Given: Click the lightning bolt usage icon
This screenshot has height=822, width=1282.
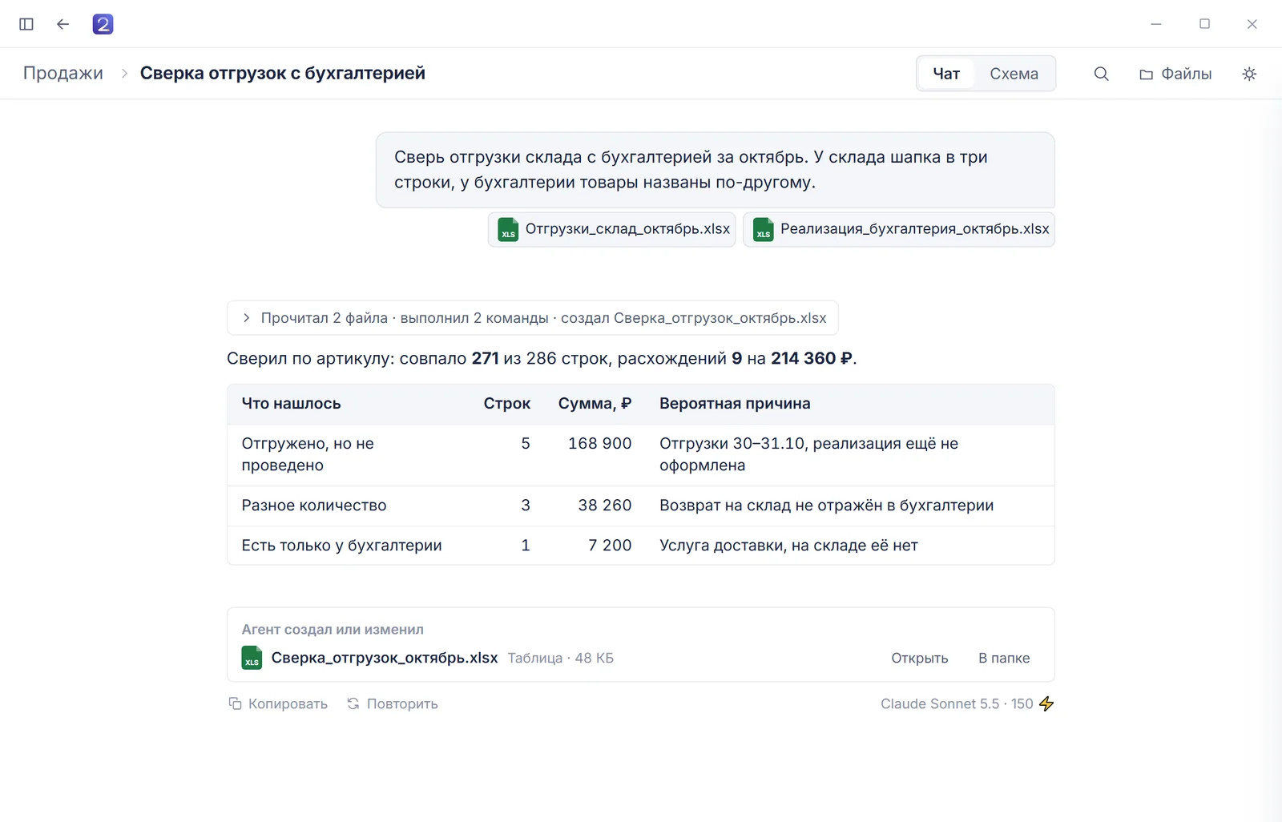Looking at the screenshot, I should [x=1046, y=703].
